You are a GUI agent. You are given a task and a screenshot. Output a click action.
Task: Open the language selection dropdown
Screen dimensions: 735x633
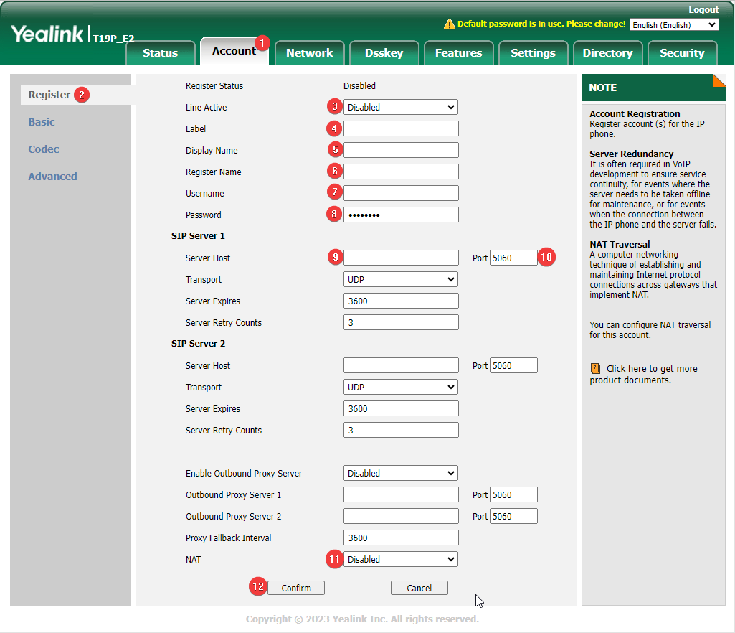pyautogui.click(x=674, y=24)
